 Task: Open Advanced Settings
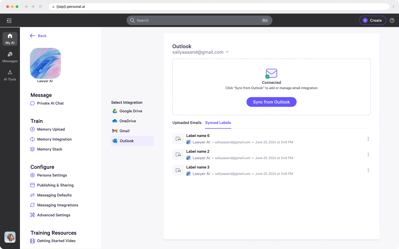pyautogui.click(x=50, y=215)
